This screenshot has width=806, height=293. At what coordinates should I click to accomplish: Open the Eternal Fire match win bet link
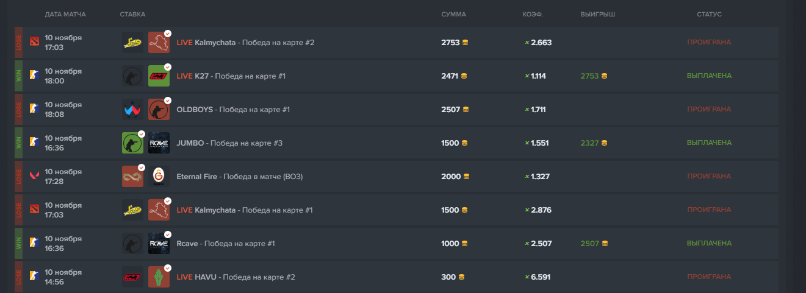pyautogui.click(x=239, y=177)
